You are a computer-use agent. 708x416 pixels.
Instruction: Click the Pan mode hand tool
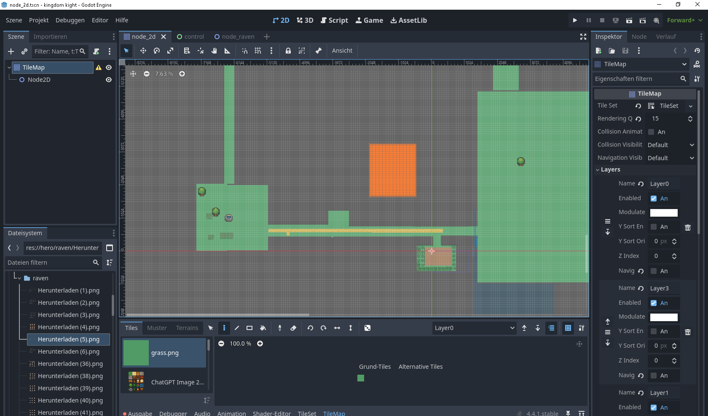(214, 51)
